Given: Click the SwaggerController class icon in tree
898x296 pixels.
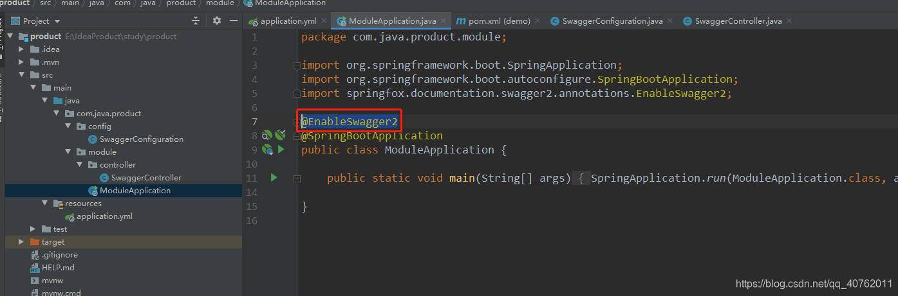Looking at the screenshot, I should tap(105, 178).
